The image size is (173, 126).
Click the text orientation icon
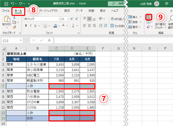tap(101, 19)
